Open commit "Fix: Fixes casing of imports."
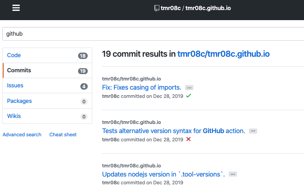The image size is (304, 193). (x=142, y=87)
